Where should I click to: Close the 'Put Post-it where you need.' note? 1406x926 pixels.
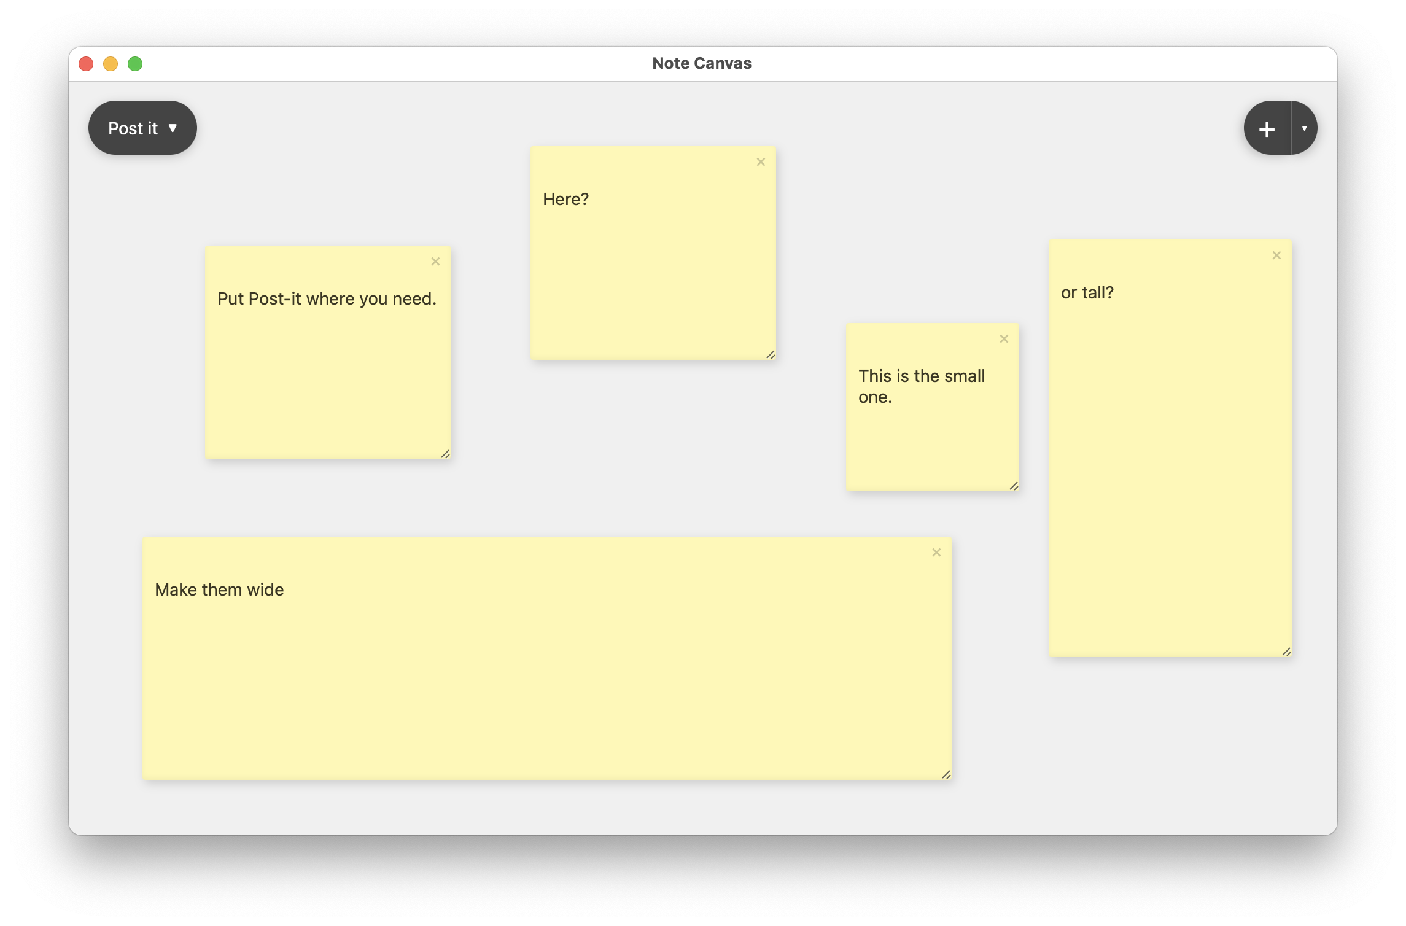[435, 262]
